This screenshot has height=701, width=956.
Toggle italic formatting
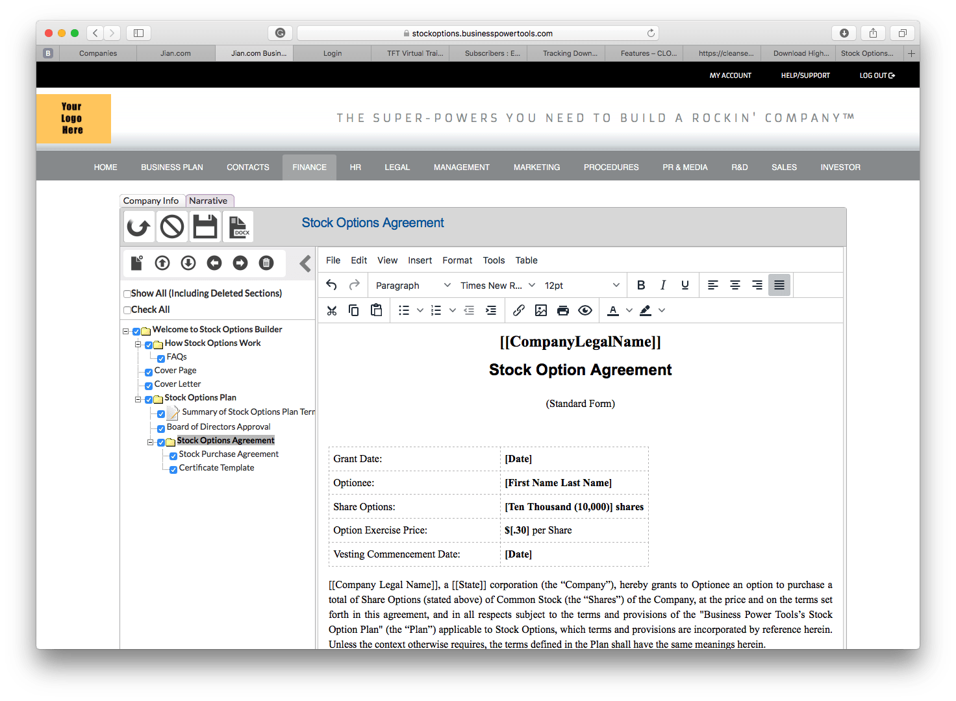coord(663,285)
